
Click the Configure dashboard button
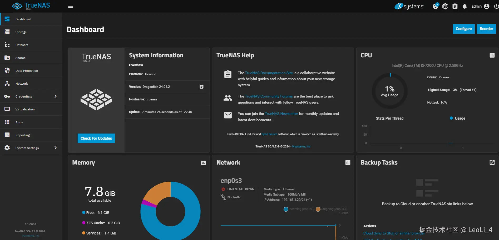coord(464,29)
